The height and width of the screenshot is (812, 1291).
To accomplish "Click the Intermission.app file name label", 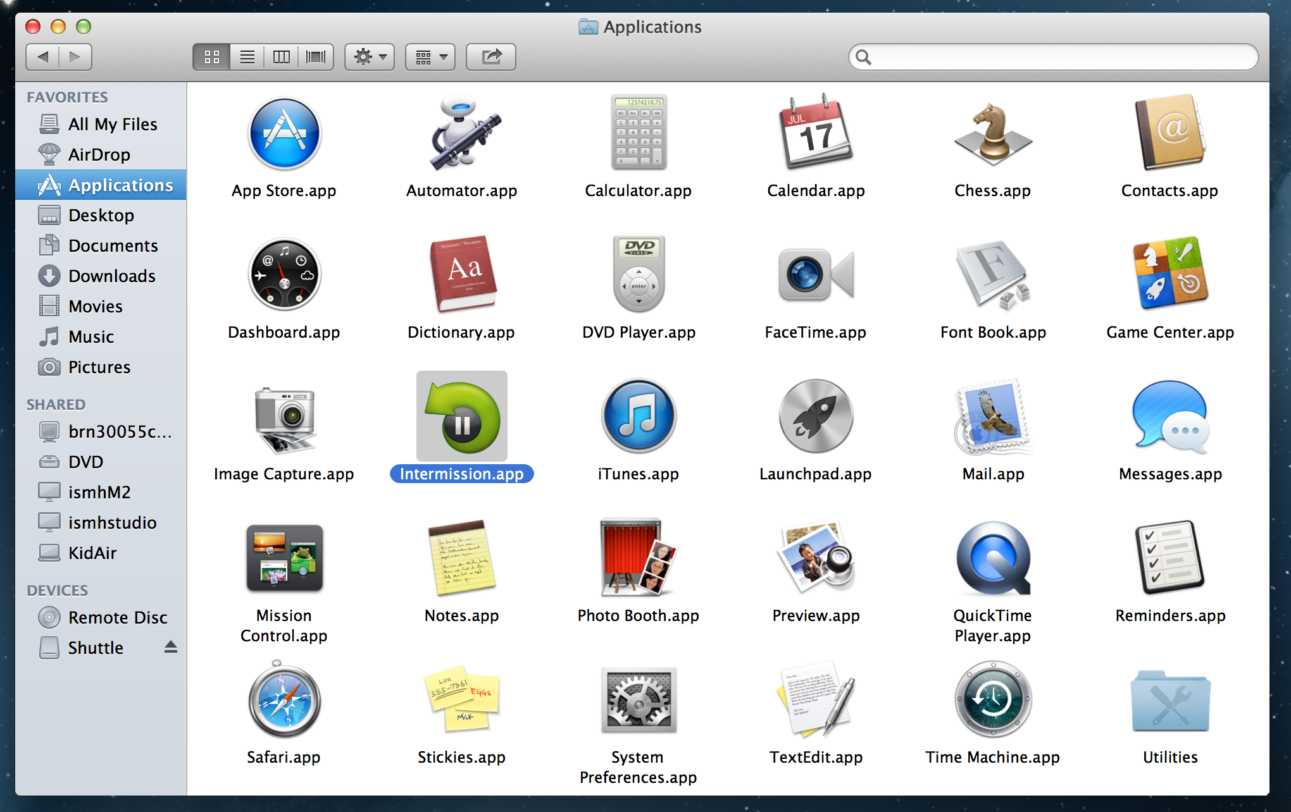I will [462, 474].
